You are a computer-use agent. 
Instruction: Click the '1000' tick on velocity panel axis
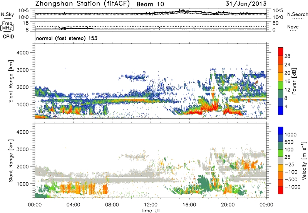coord(22,184)
